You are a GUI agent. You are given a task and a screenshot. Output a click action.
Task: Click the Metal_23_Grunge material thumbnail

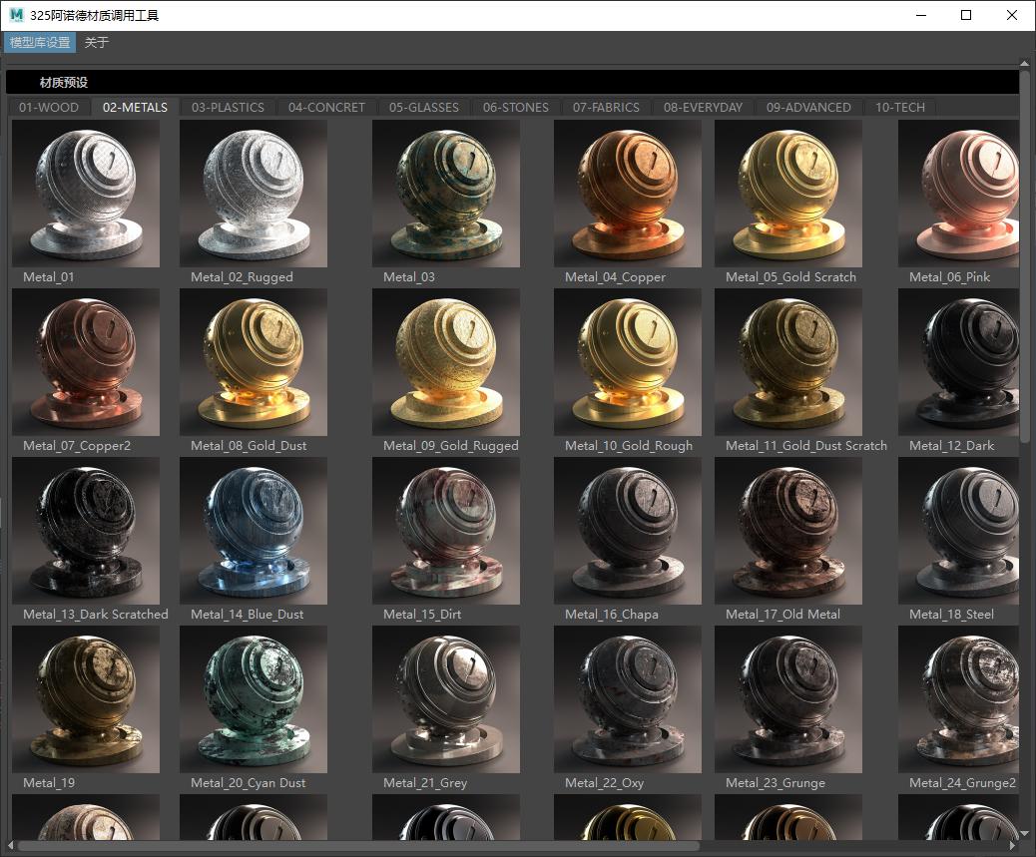point(787,699)
